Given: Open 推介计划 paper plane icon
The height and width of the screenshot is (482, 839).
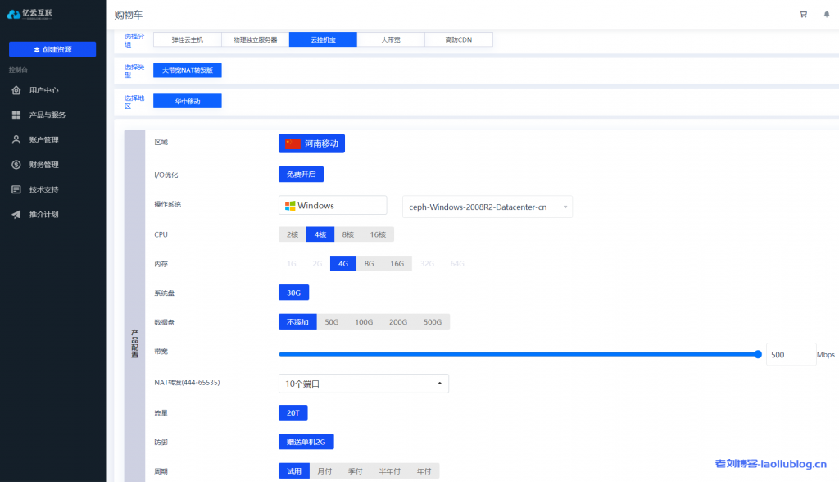Looking at the screenshot, I should pos(16,215).
